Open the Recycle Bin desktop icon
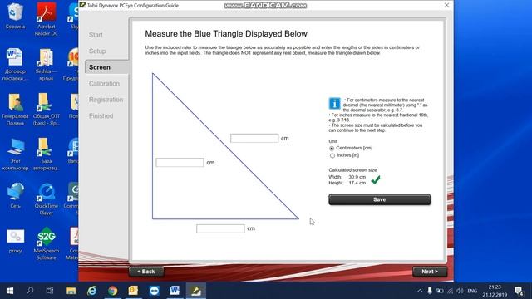 15,16
